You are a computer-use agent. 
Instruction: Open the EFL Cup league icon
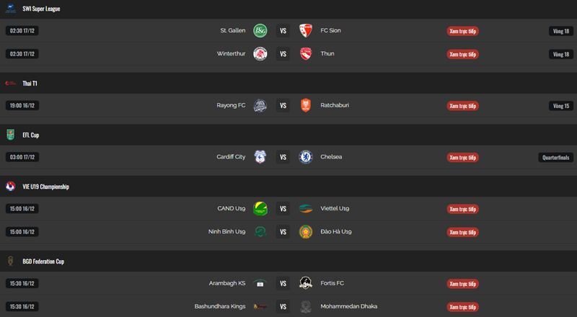tap(11, 135)
